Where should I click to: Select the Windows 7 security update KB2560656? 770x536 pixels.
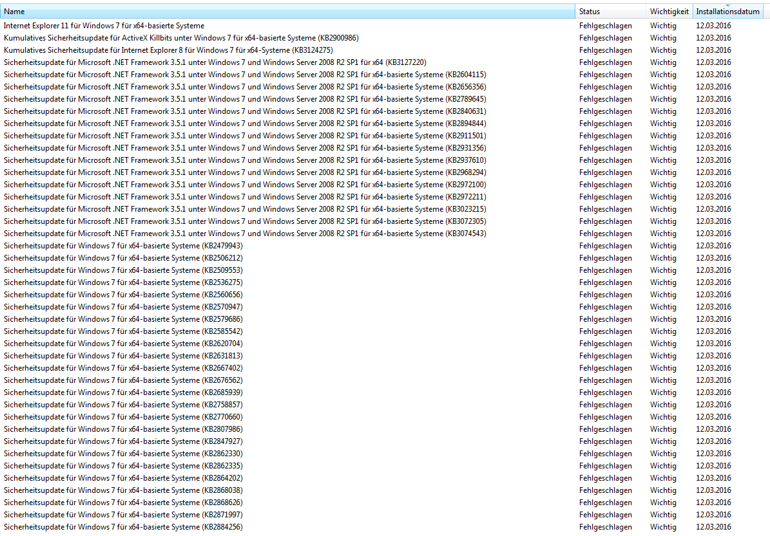[x=123, y=295]
